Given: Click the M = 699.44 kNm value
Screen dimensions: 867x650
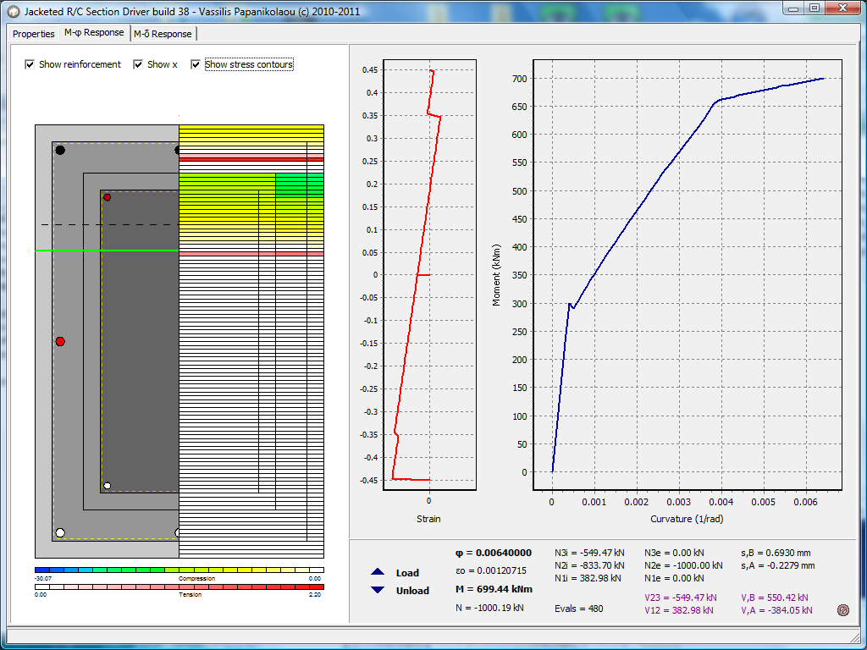Looking at the screenshot, I should pos(494,589).
